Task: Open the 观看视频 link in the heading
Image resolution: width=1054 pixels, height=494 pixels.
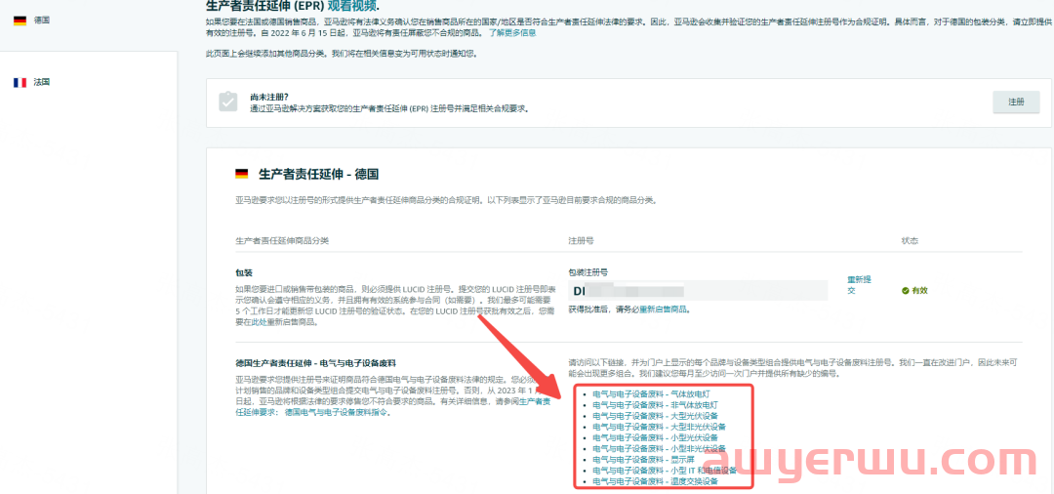Action: click(351, 6)
